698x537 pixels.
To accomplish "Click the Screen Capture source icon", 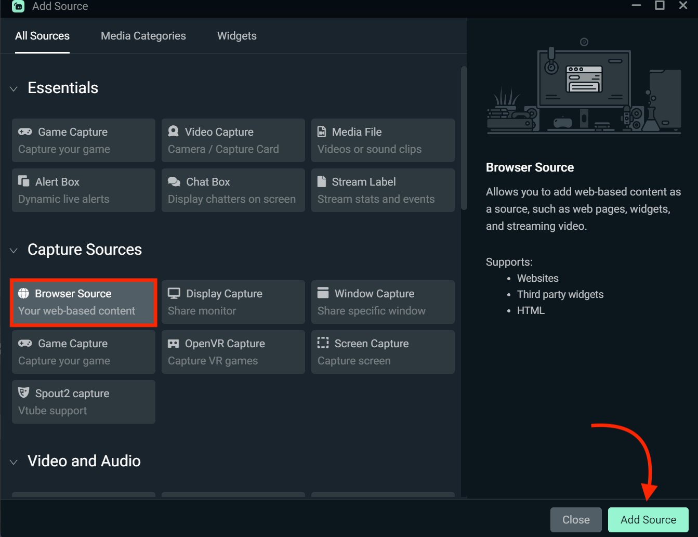I will pyautogui.click(x=323, y=343).
